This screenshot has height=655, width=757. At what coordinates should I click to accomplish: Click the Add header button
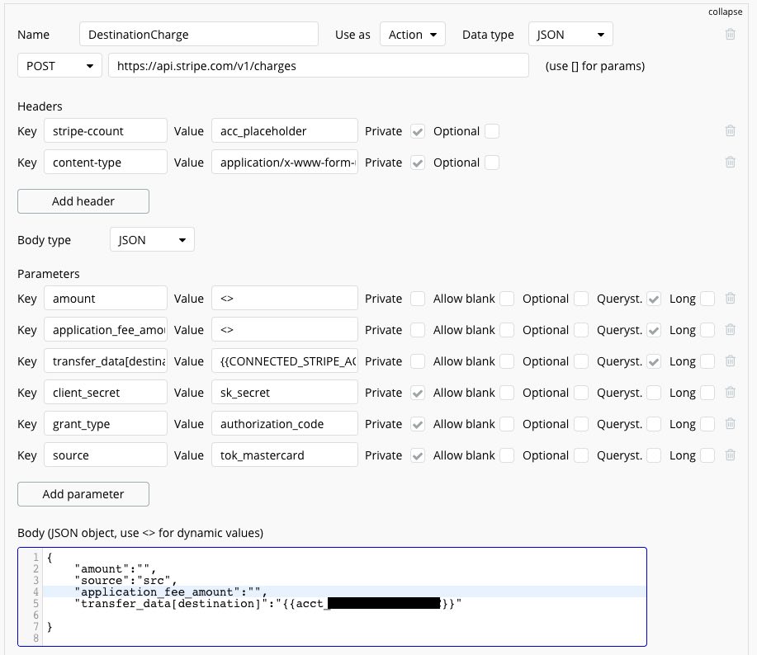pyautogui.click(x=83, y=201)
